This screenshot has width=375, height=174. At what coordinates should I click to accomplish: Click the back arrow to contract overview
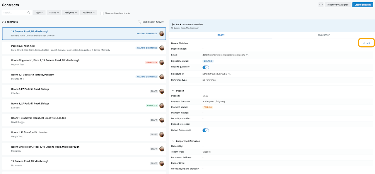pos(173,24)
